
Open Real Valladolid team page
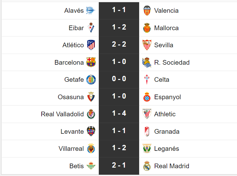62,114
